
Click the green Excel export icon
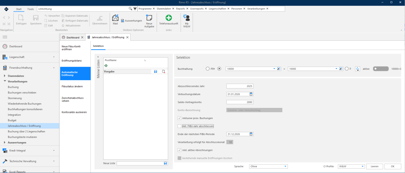pos(106,65)
